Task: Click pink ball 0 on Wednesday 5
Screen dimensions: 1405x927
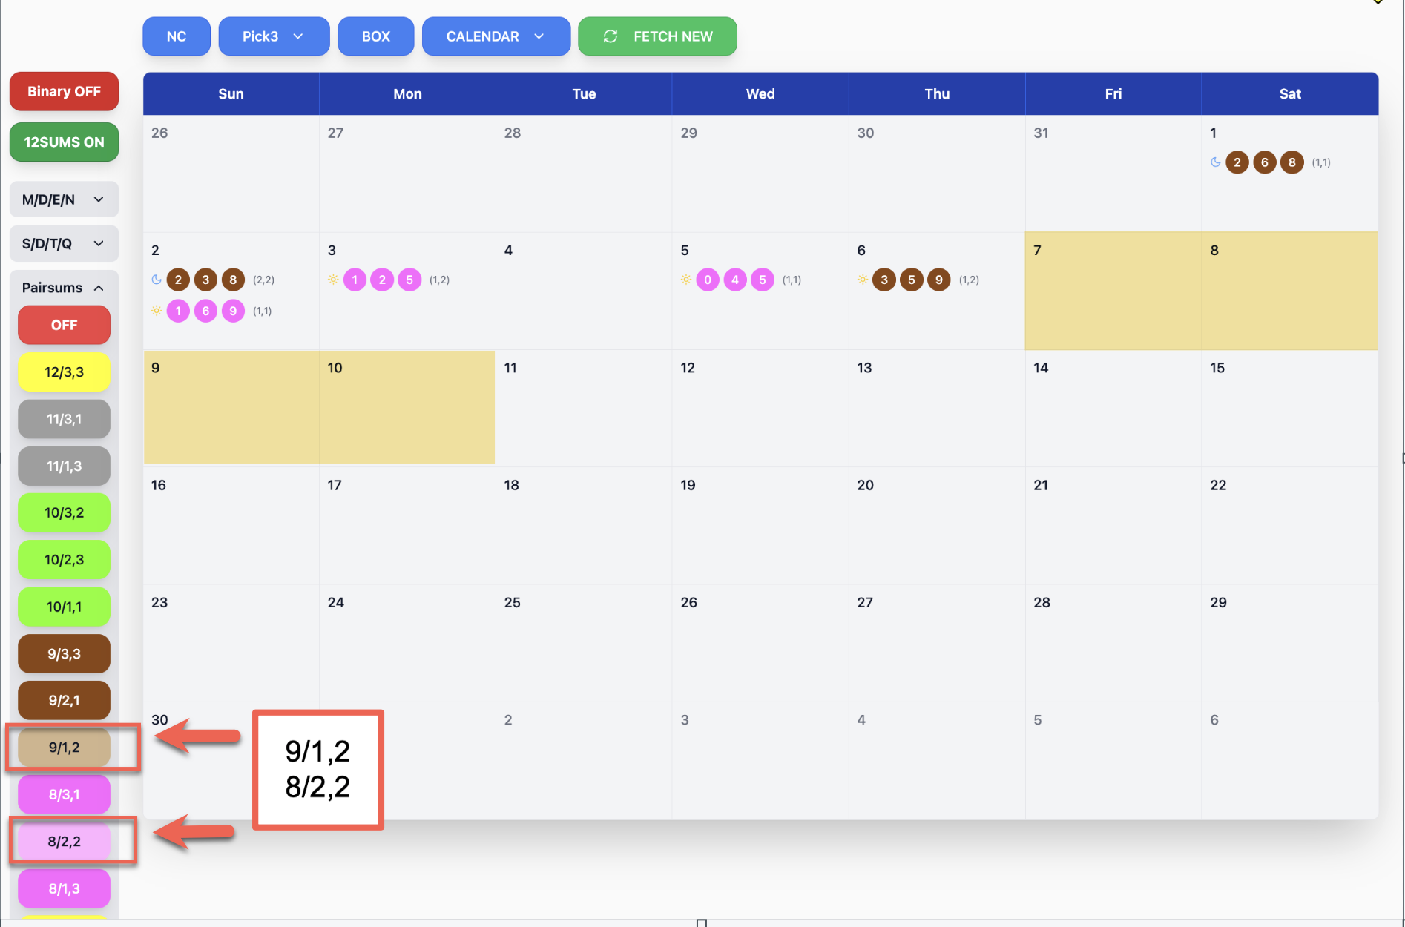Action: [708, 280]
